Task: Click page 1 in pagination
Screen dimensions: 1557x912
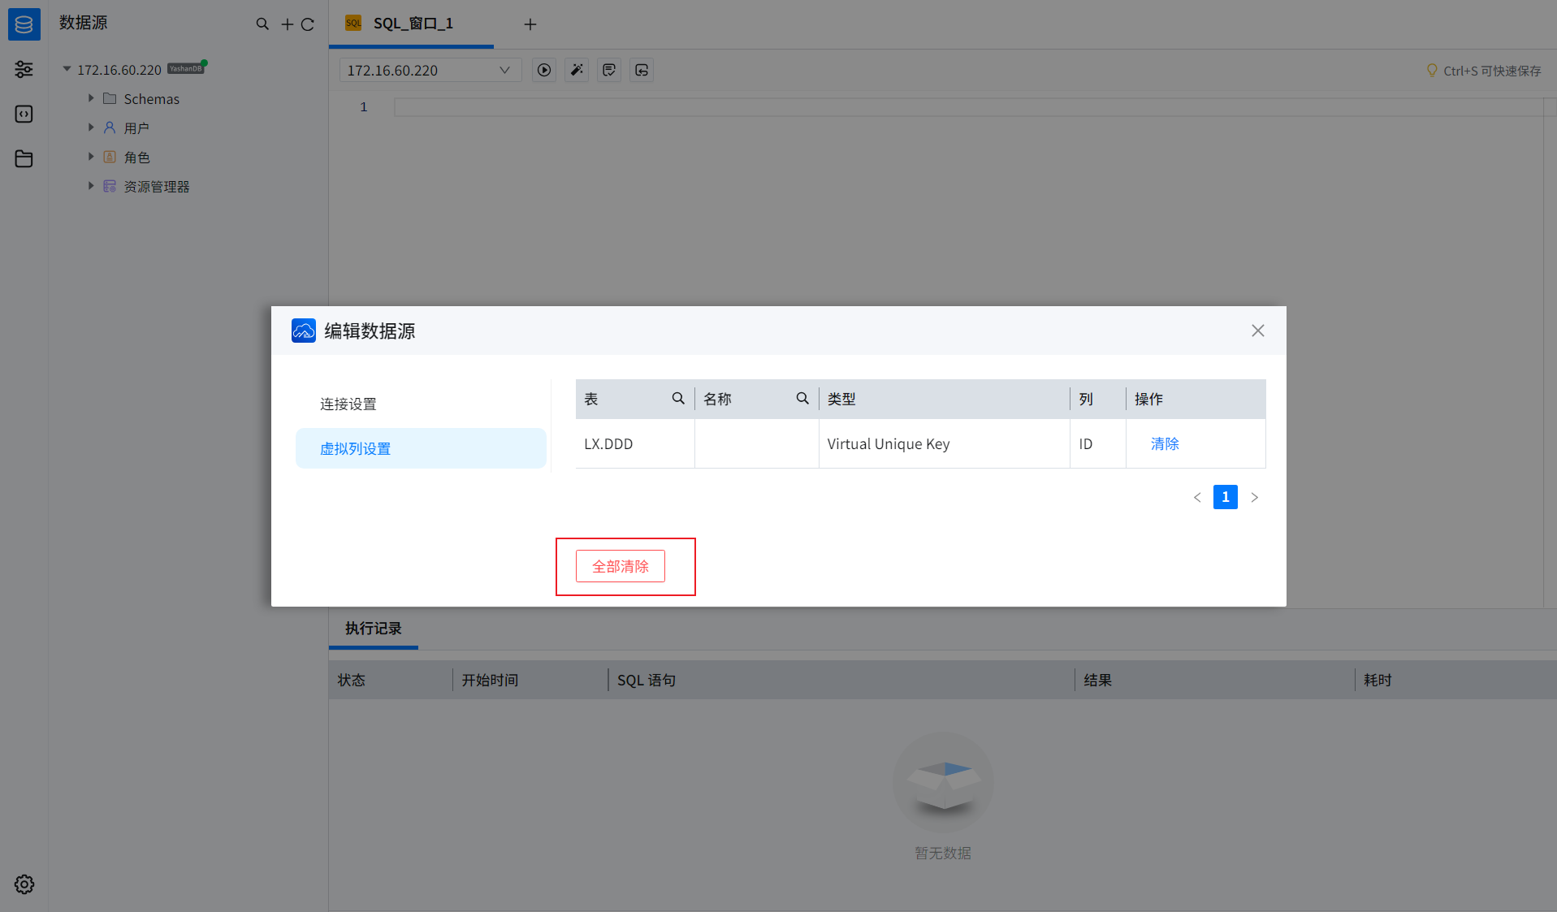Action: point(1225,497)
